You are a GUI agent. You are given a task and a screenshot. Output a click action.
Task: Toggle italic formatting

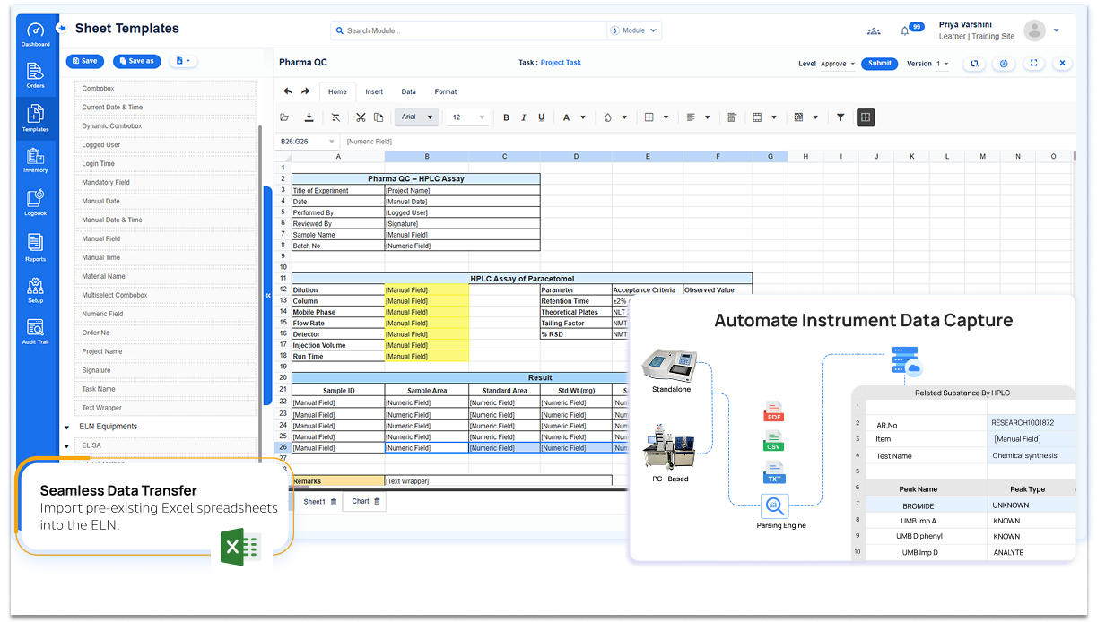(x=524, y=117)
